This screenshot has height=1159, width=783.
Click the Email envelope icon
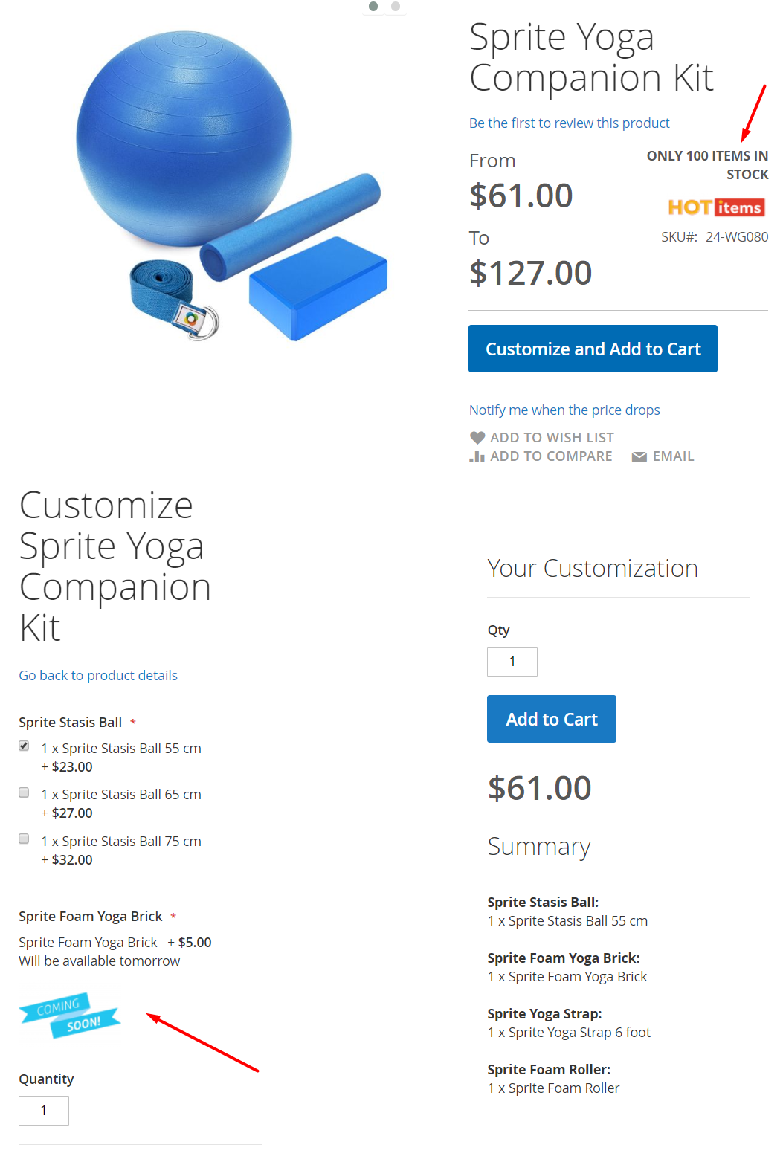pyautogui.click(x=639, y=457)
